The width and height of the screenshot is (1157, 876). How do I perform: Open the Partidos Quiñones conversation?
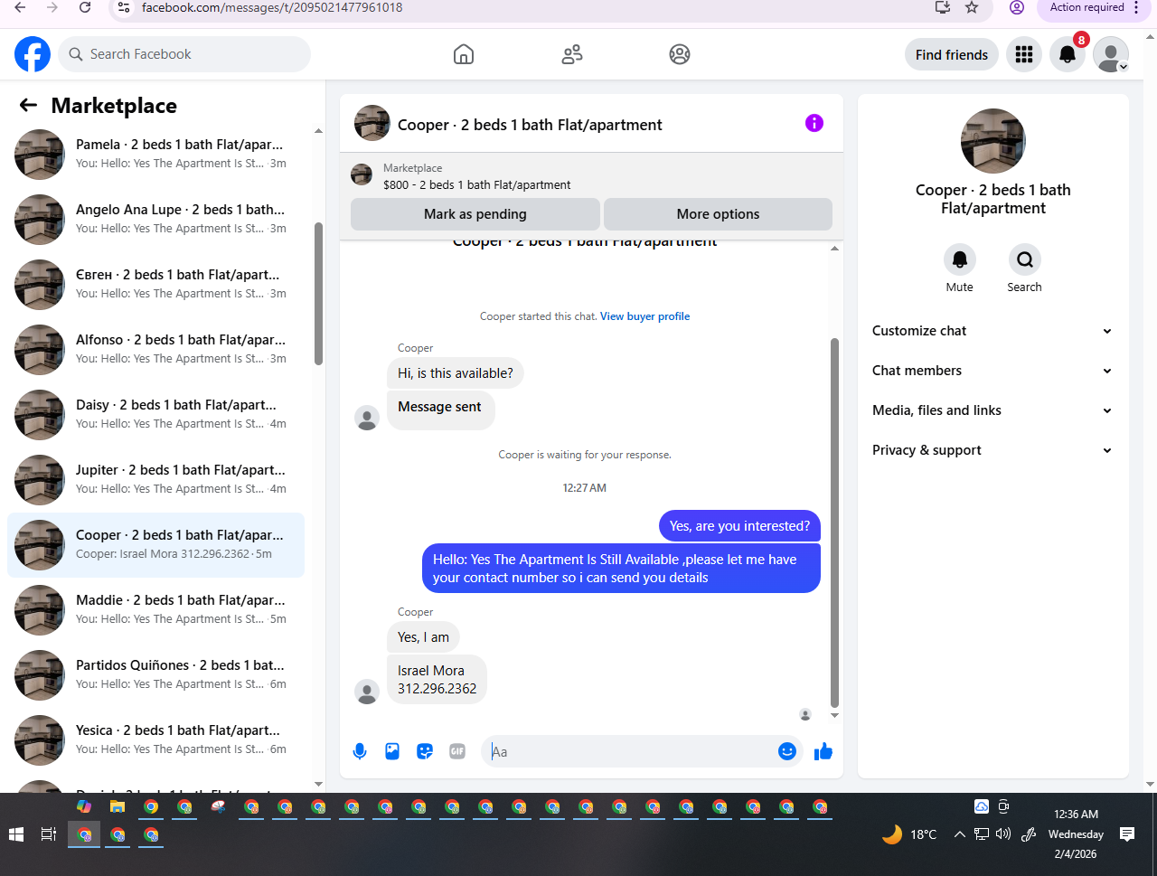tap(155, 675)
